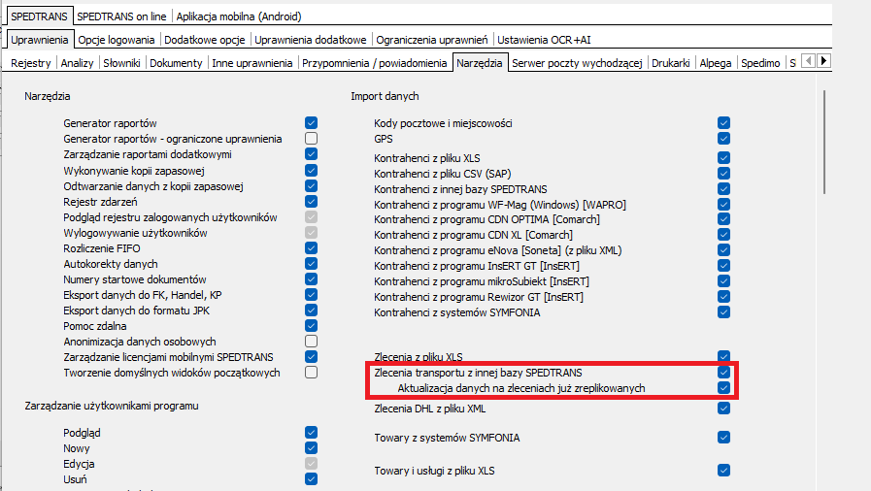The height and width of the screenshot is (491, 871).
Task: Toggle Kontrahenci z pliku XLS checkbox
Action: pos(724,157)
